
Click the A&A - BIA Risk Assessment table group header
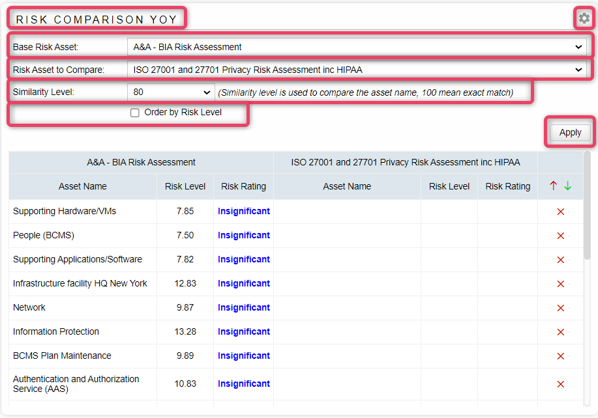pos(141,163)
